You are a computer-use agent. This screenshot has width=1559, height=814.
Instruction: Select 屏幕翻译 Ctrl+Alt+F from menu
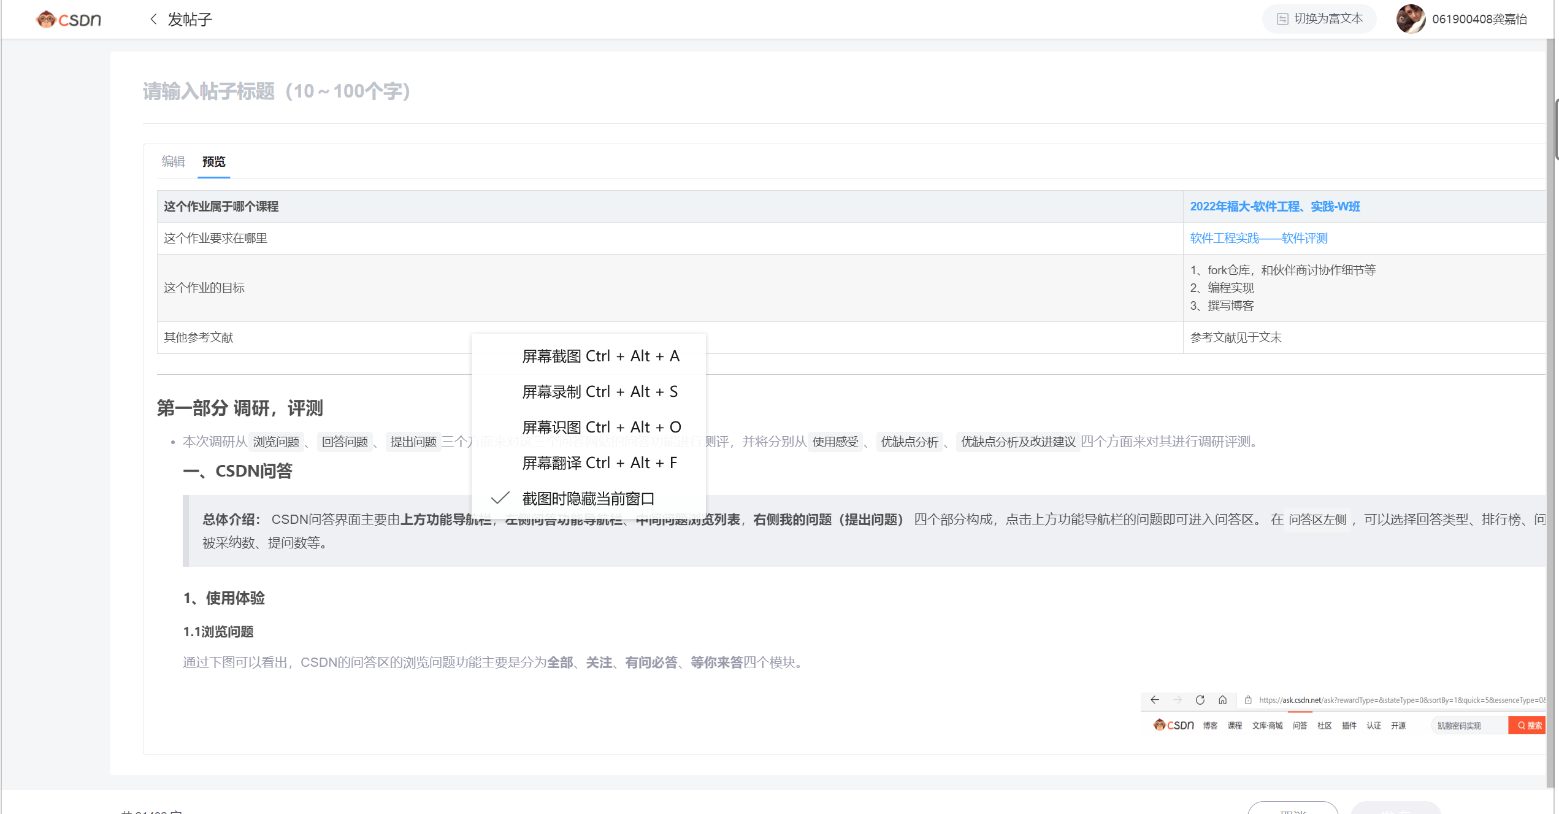click(599, 463)
